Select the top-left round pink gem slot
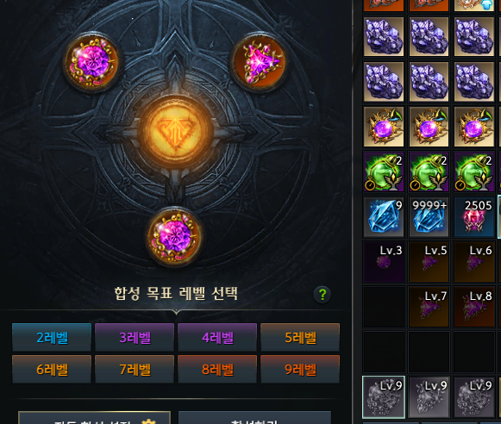501x424 pixels. tap(92, 62)
